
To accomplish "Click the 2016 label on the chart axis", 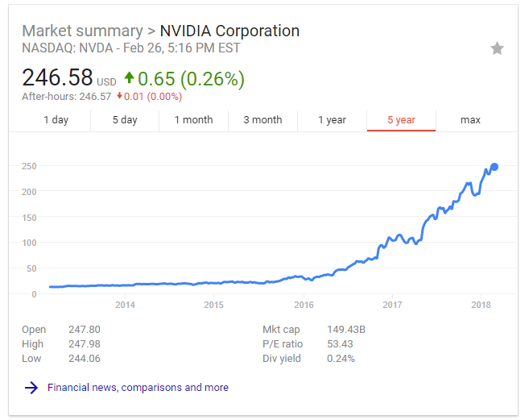I will (x=304, y=305).
